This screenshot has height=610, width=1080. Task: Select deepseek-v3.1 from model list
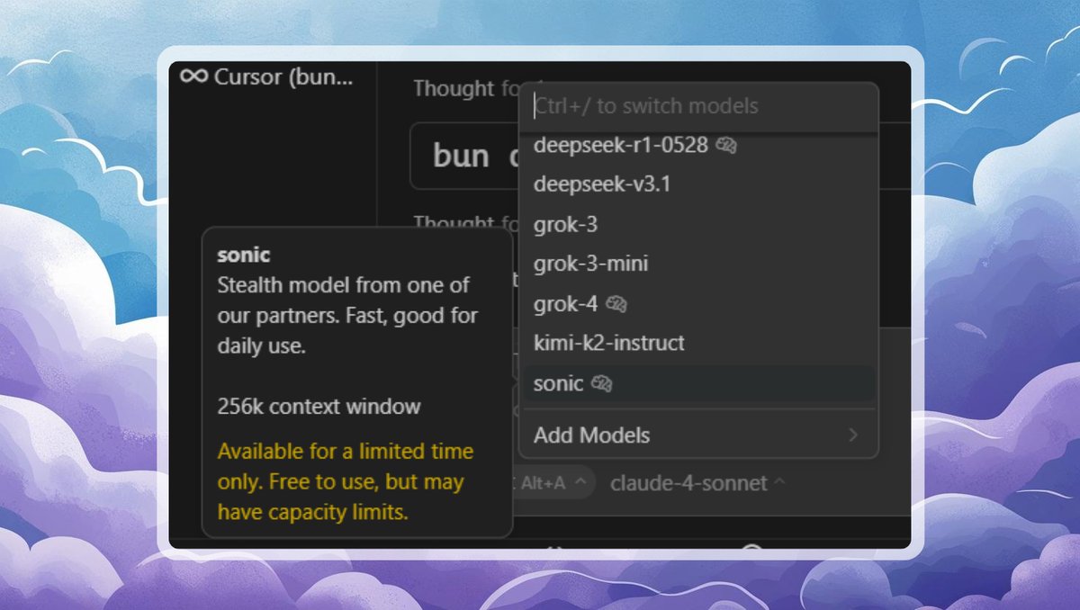(x=698, y=184)
